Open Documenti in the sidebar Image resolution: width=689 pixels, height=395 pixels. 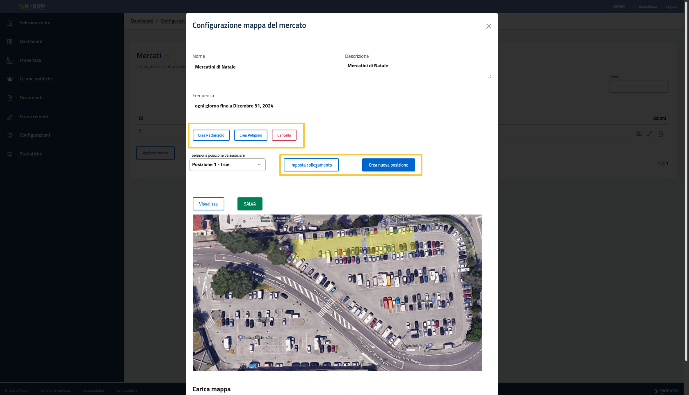31,98
